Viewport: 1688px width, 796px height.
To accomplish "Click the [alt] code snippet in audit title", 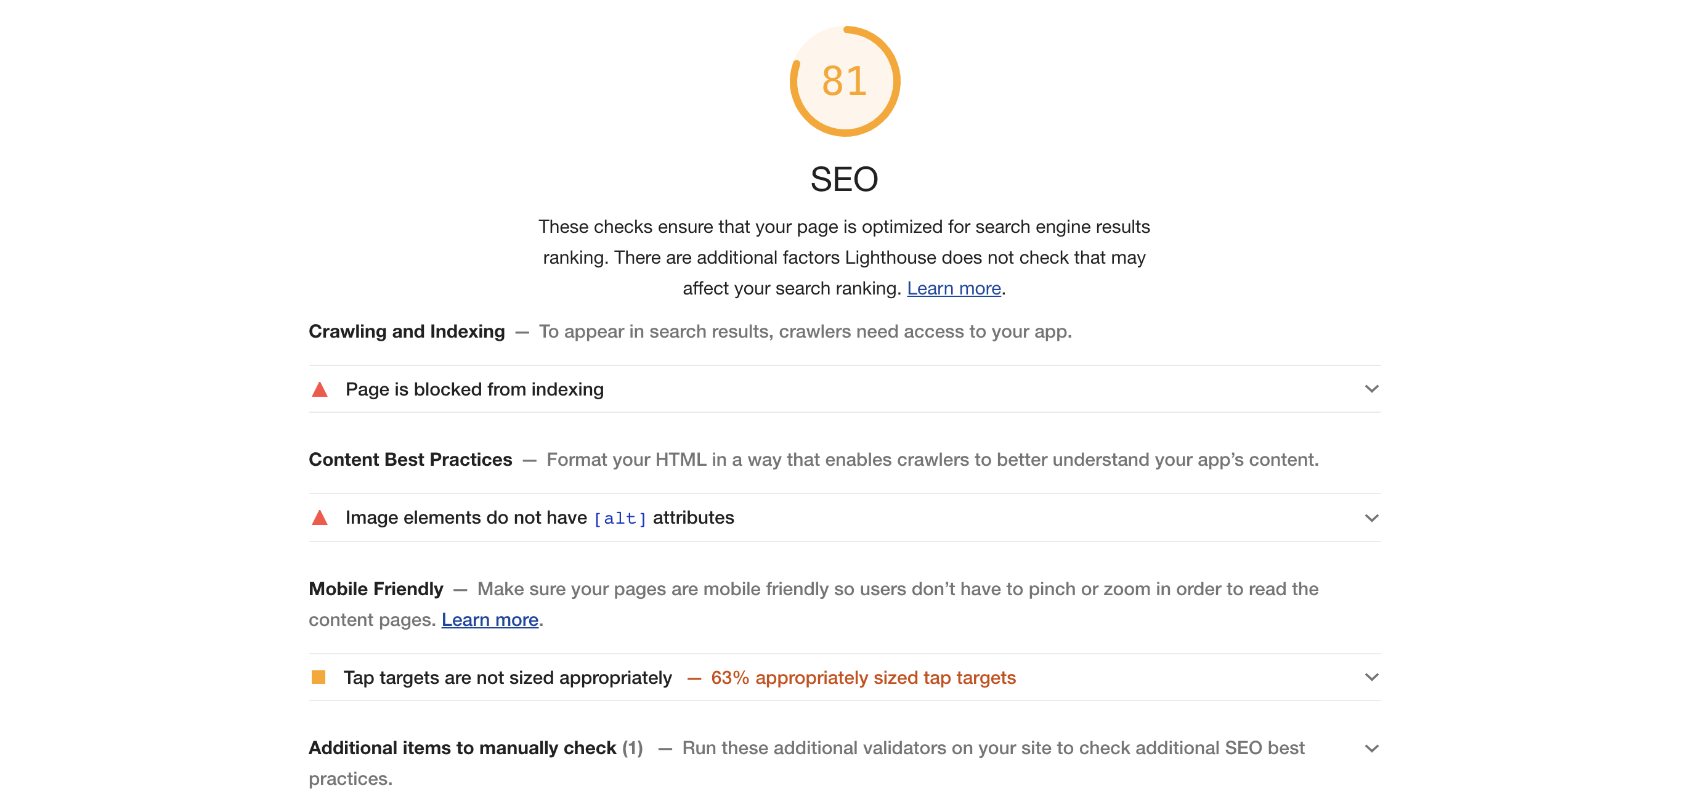I will (x=620, y=519).
